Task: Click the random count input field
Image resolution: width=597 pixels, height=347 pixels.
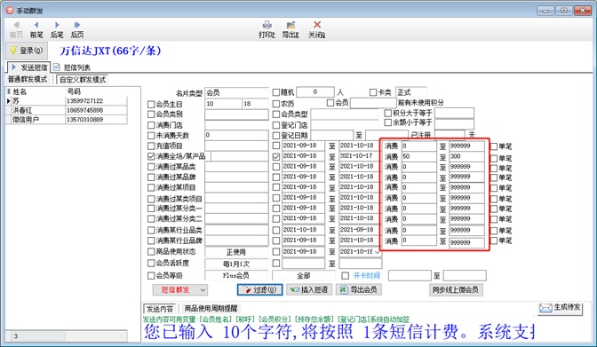Action: [x=315, y=92]
